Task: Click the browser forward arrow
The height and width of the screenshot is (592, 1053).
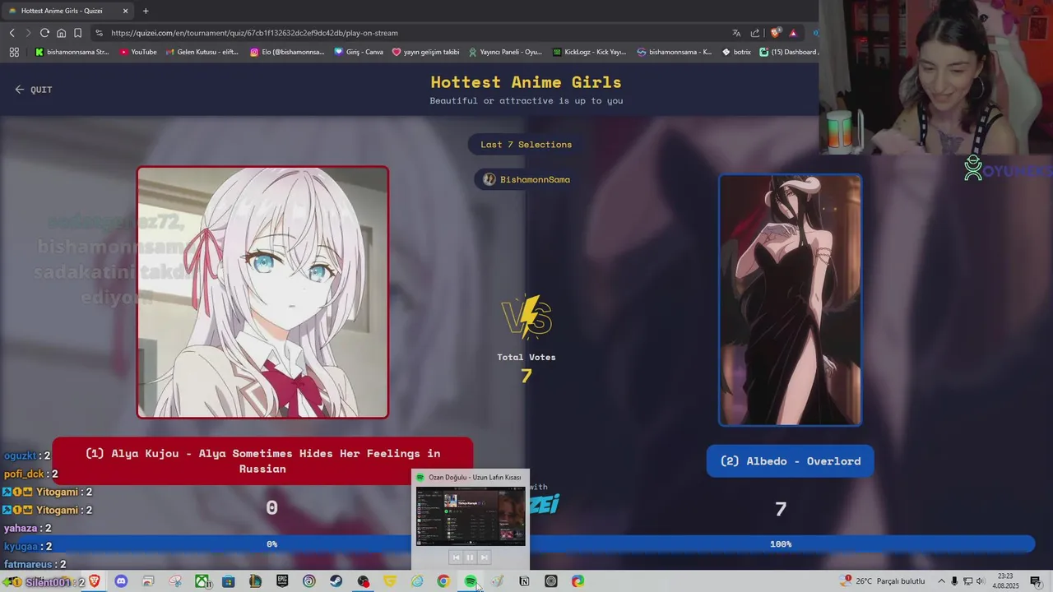Action: pos(28,33)
